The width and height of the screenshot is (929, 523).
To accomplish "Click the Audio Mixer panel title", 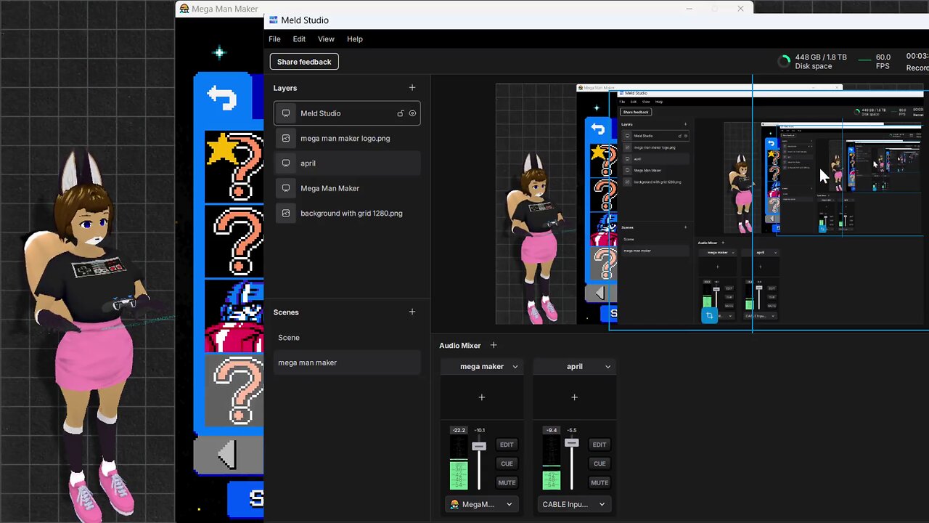I will click(x=460, y=345).
